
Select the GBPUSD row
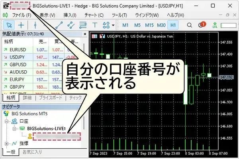33,65
